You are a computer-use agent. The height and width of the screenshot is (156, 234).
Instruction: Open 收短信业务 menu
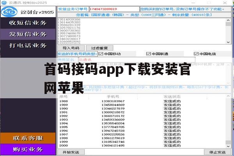(x=28, y=23)
